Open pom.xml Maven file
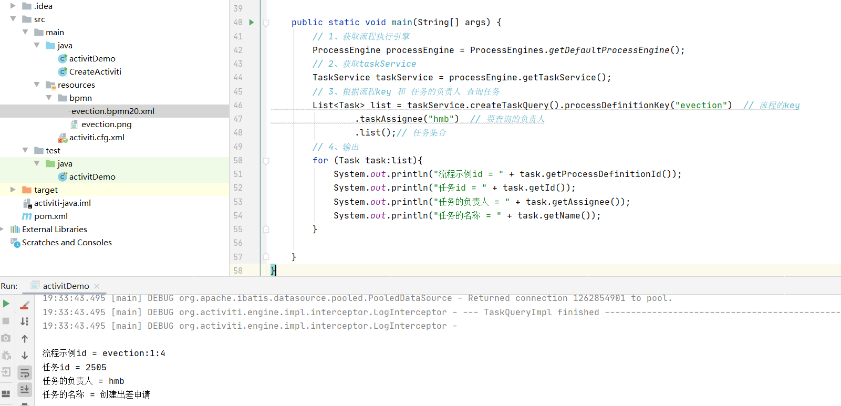 pyautogui.click(x=51, y=216)
